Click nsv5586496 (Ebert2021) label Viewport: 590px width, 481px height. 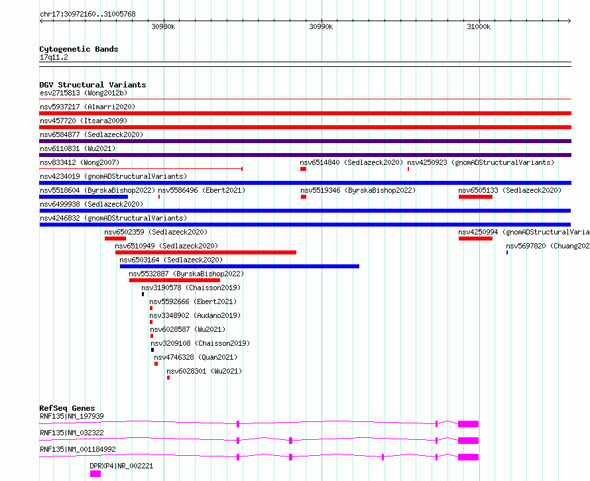coord(202,190)
